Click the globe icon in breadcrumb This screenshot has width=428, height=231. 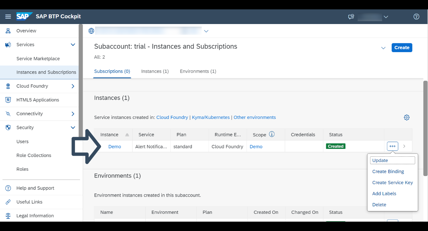(x=91, y=31)
